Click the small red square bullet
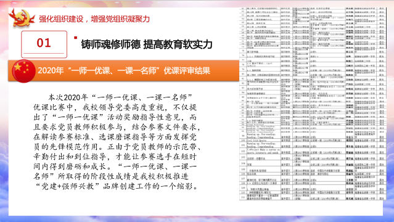The image size is (394, 222). [75, 38]
